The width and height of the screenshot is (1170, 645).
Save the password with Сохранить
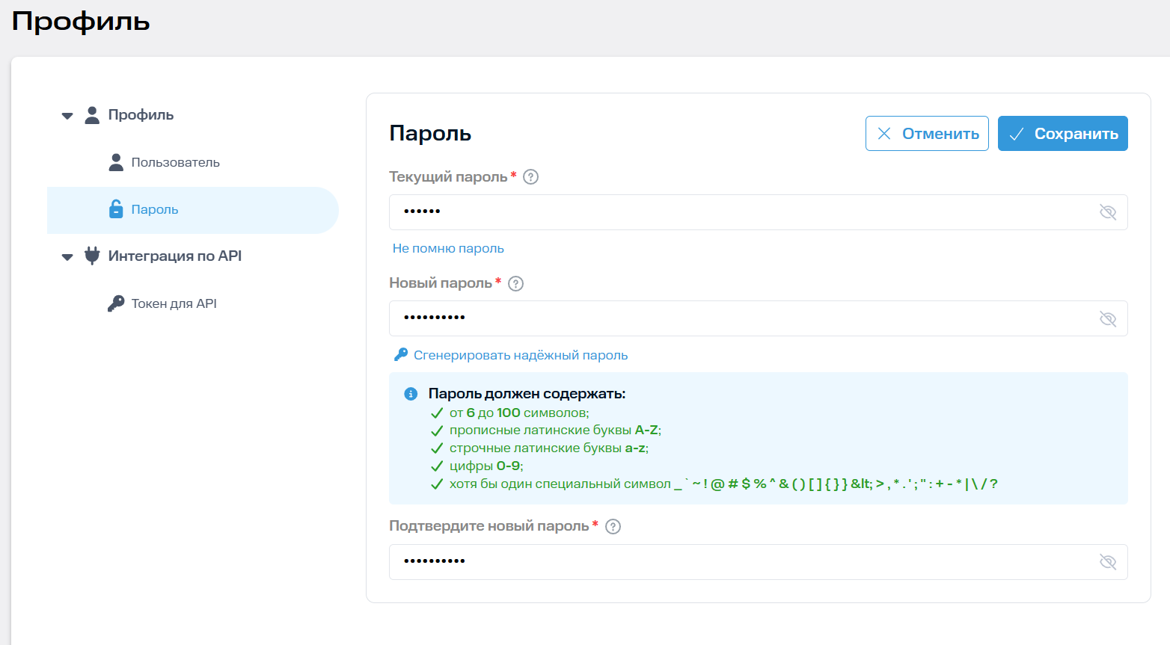1063,133
